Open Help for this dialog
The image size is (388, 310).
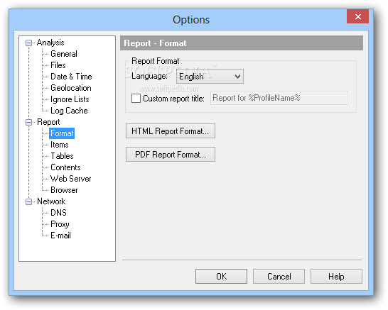tap(336, 277)
